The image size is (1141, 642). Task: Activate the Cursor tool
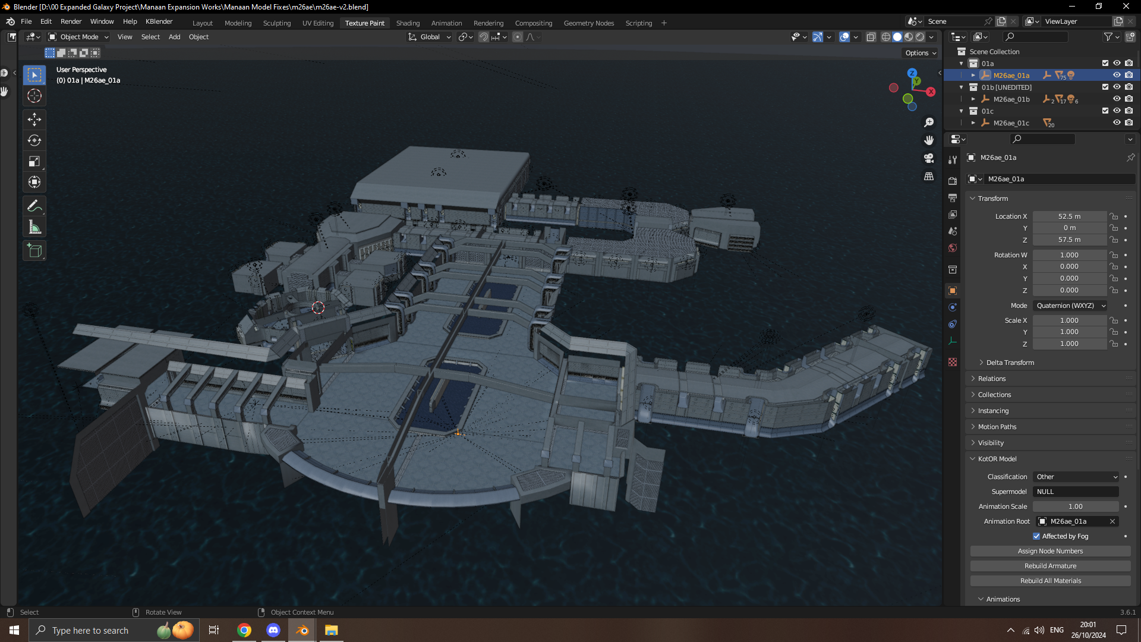pyautogui.click(x=34, y=96)
